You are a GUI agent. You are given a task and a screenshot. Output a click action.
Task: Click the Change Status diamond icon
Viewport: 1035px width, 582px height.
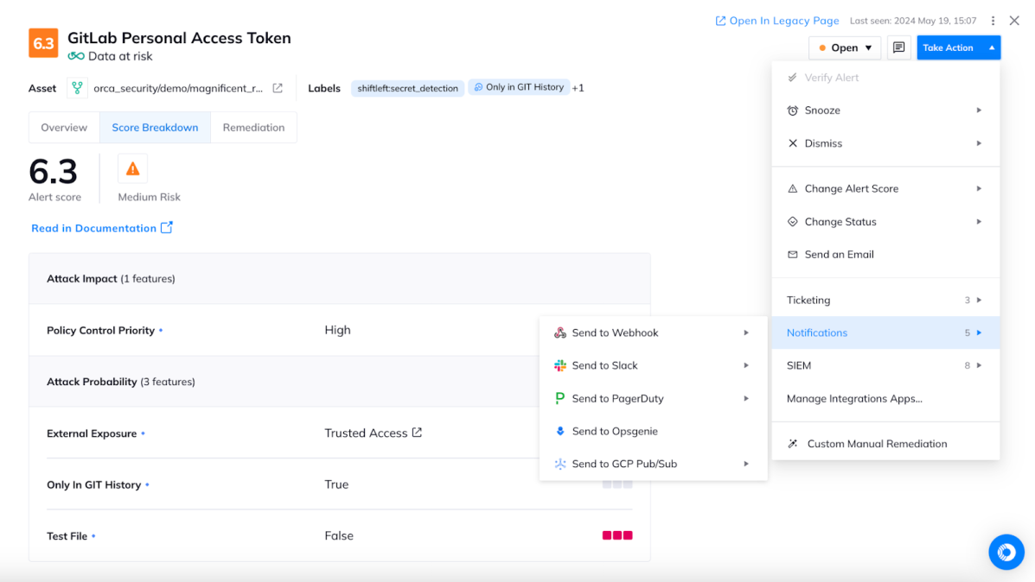click(x=793, y=221)
